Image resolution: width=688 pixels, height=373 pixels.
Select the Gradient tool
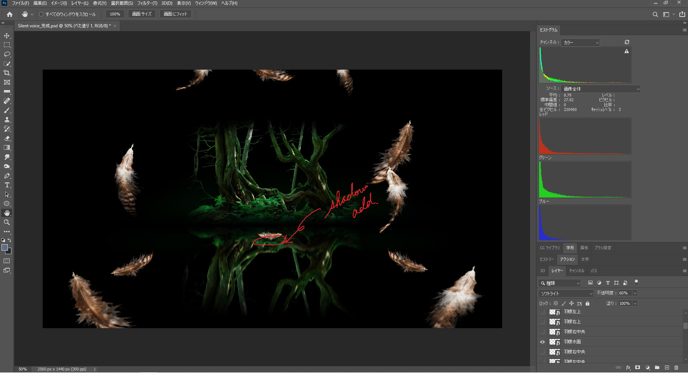[x=7, y=148]
